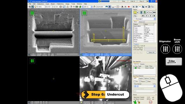Expand the arrow beside the green checkmark

147,12
